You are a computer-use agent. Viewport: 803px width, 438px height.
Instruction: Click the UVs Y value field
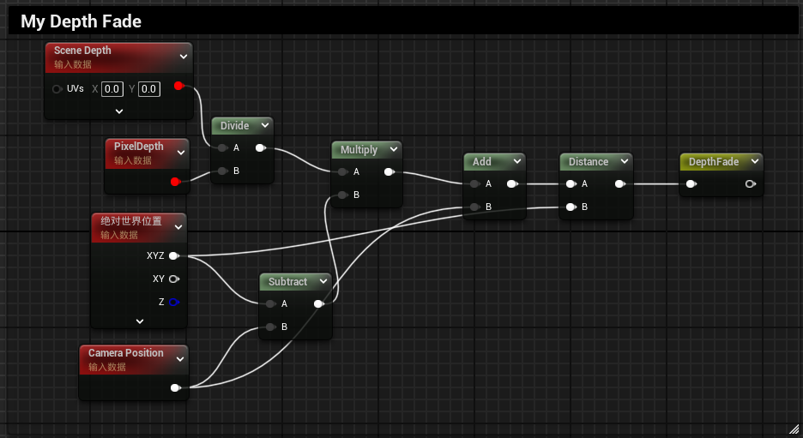click(149, 89)
